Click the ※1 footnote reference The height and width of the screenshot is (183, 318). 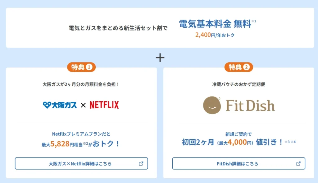[x=254, y=21]
